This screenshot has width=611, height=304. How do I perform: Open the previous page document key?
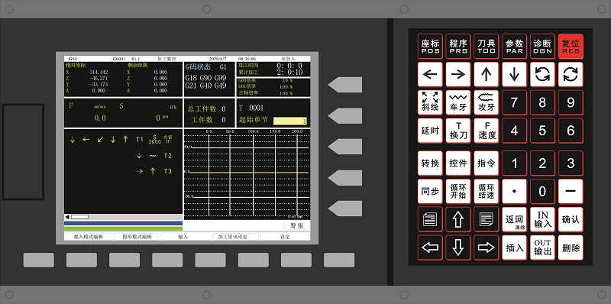click(430, 219)
